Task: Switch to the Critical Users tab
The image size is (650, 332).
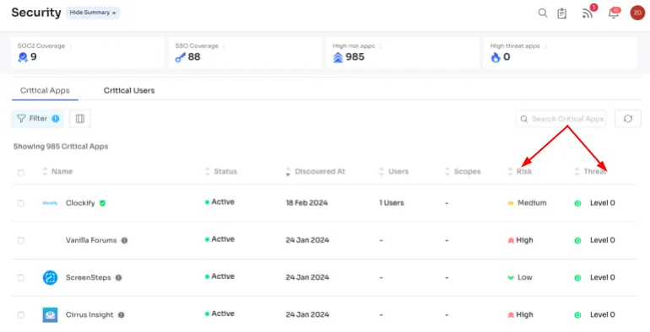Action: pos(129,91)
